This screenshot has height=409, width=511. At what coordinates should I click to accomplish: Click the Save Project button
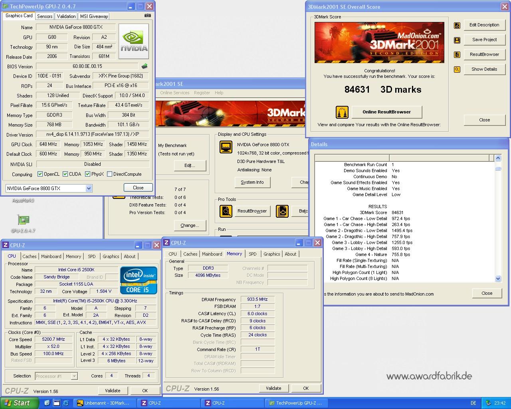484,40
